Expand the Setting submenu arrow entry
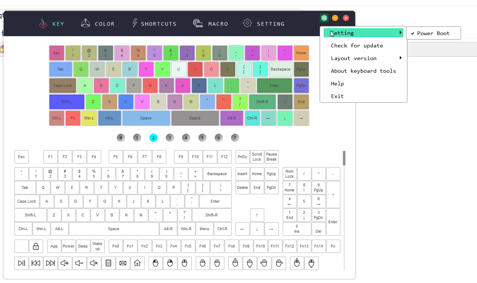The image size is (477, 283). point(364,33)
